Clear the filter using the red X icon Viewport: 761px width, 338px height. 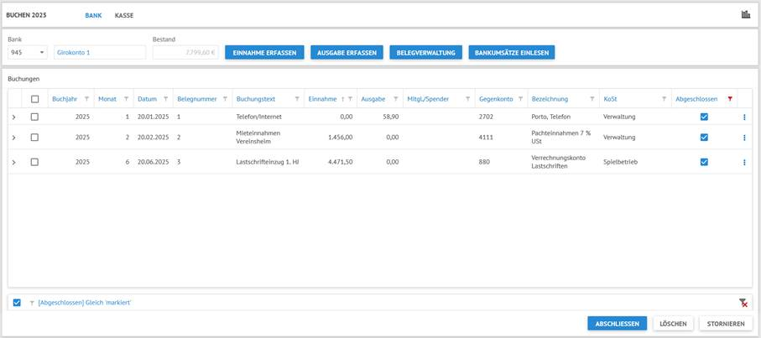[x=743, y=303]
